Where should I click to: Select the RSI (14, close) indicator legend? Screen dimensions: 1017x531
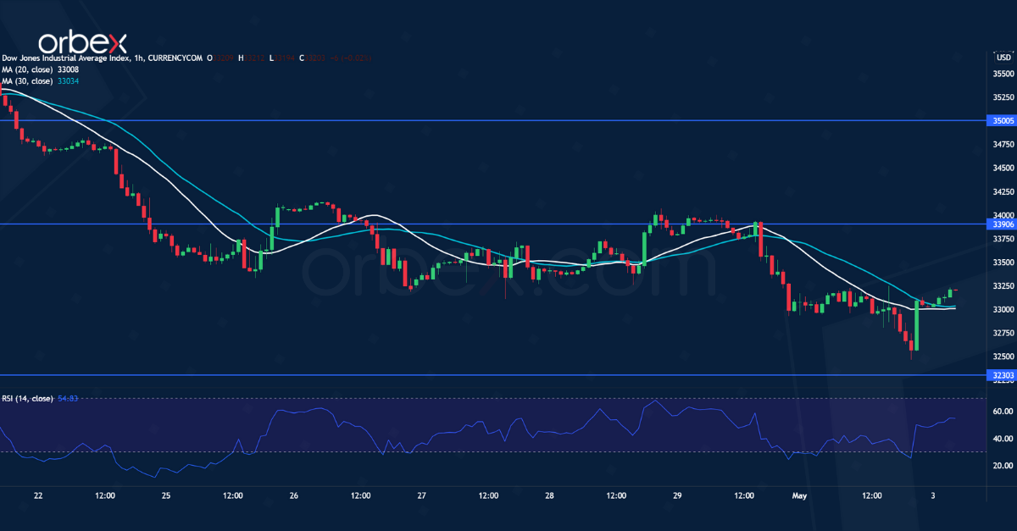pyautogui.click(x=27, y=422)
